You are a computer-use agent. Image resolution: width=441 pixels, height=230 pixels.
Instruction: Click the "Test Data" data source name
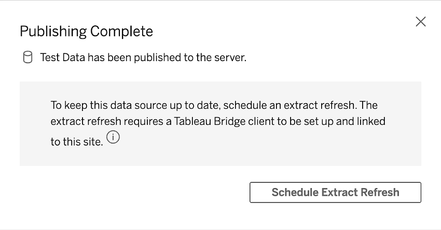(x=63, y=58)
